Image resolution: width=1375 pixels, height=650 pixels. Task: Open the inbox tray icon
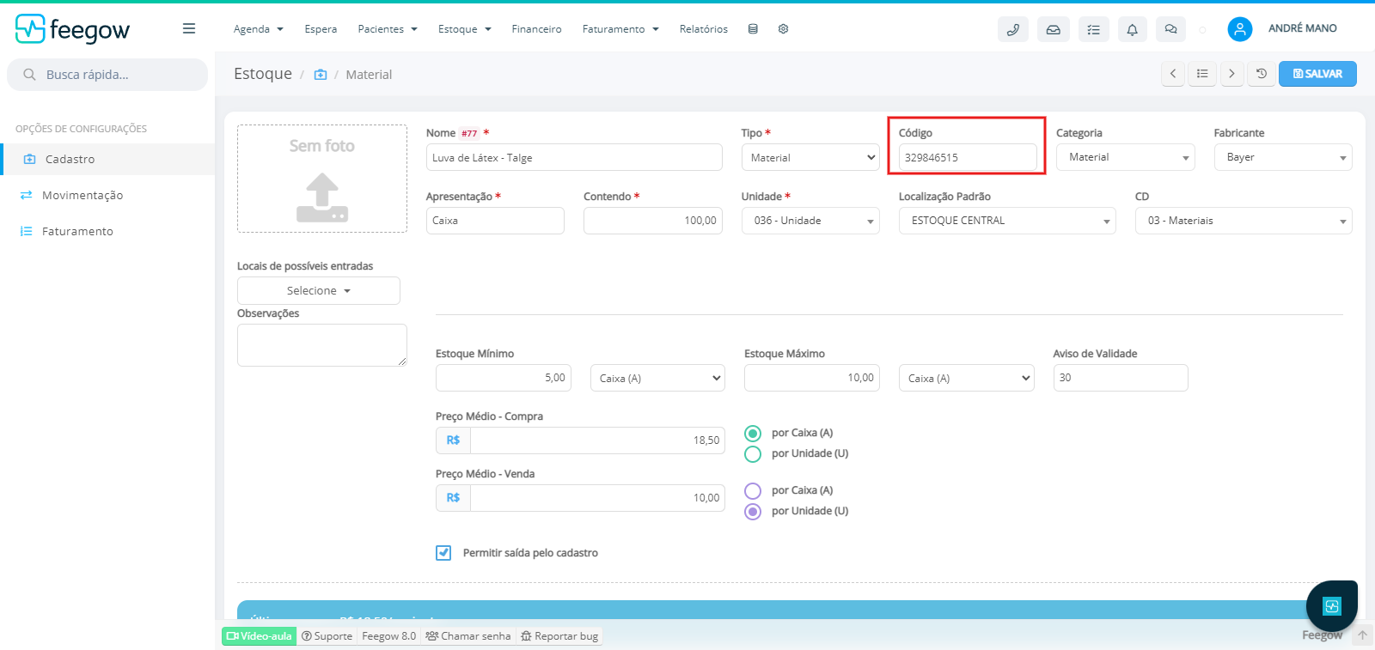coord(1053,29)
